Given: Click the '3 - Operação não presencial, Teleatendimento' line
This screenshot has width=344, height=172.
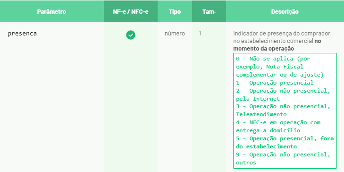Looking at the screenshot, I should 283,111.
